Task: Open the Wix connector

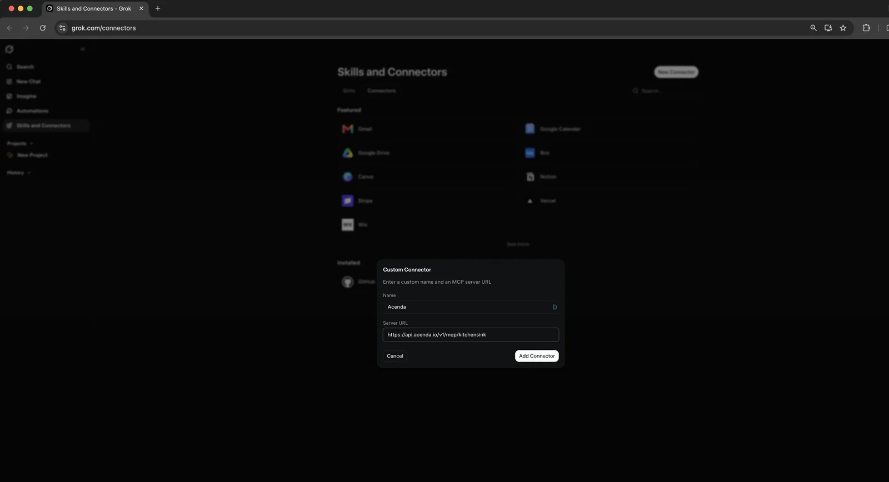Action: coord(427,224)
